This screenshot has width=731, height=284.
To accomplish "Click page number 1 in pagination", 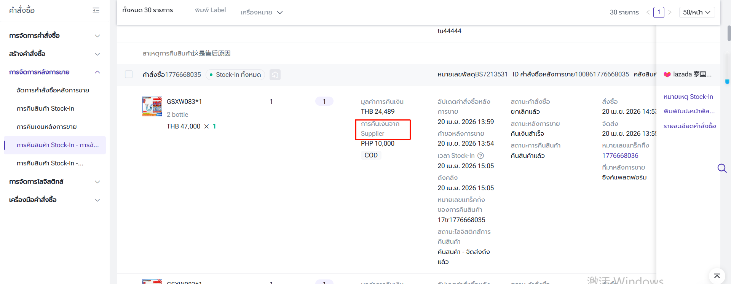I will [659, 12].
